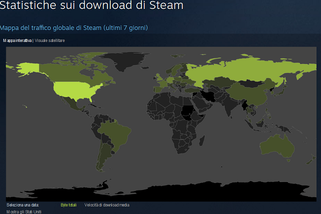Click Mostra gli Stati Uniti link
The image size is (321, 214).
tap(24, 211)
